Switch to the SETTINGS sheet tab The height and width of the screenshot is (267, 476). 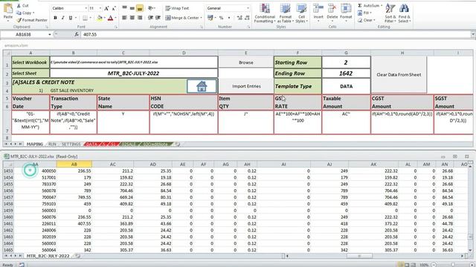pos(71,144)
